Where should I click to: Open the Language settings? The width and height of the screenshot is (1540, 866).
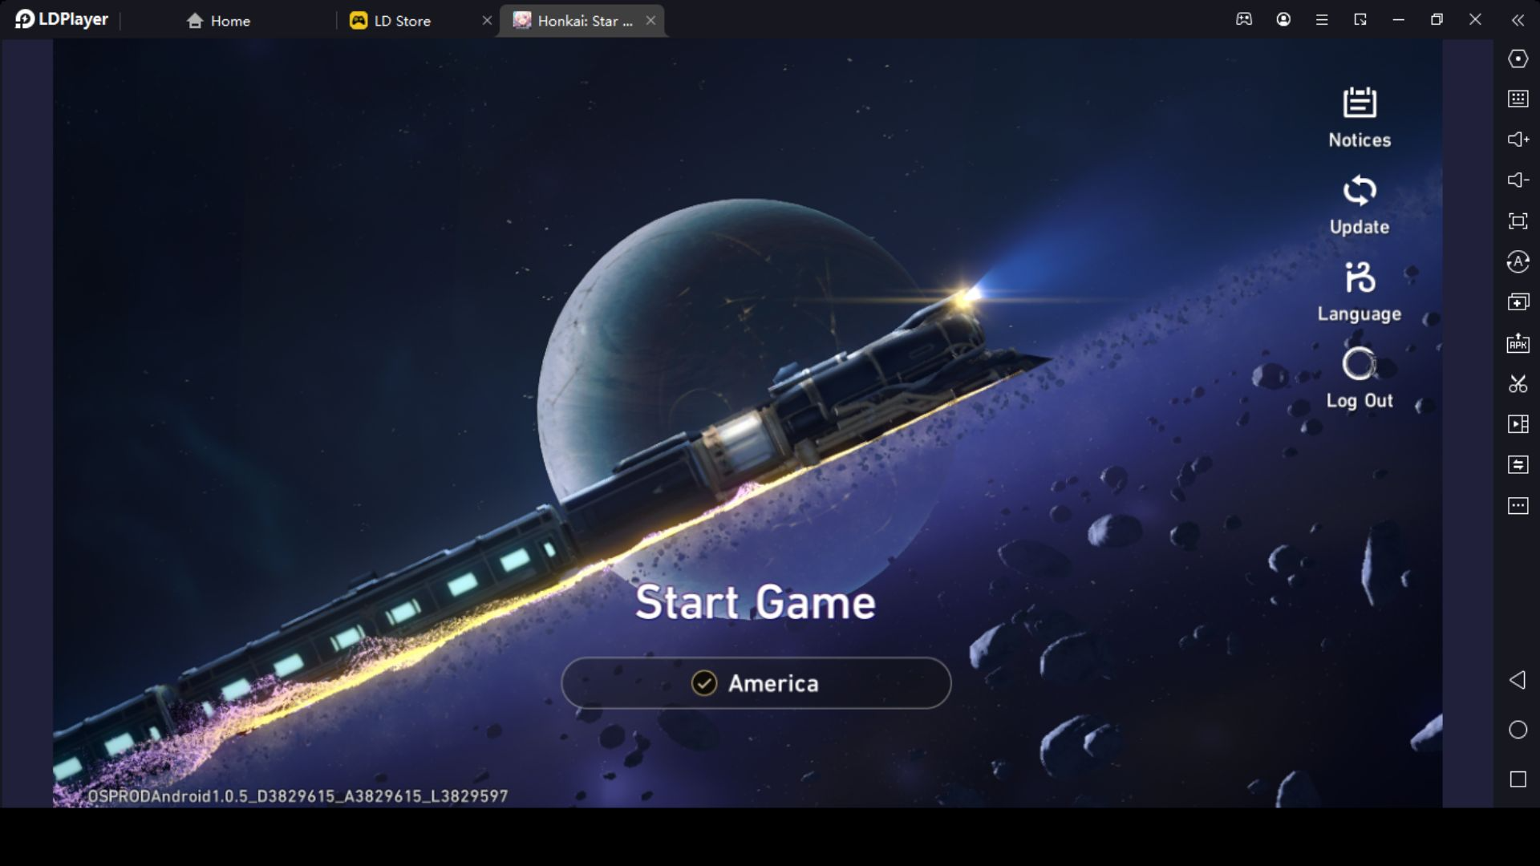pyautogui.click(x=1360, y=291)
